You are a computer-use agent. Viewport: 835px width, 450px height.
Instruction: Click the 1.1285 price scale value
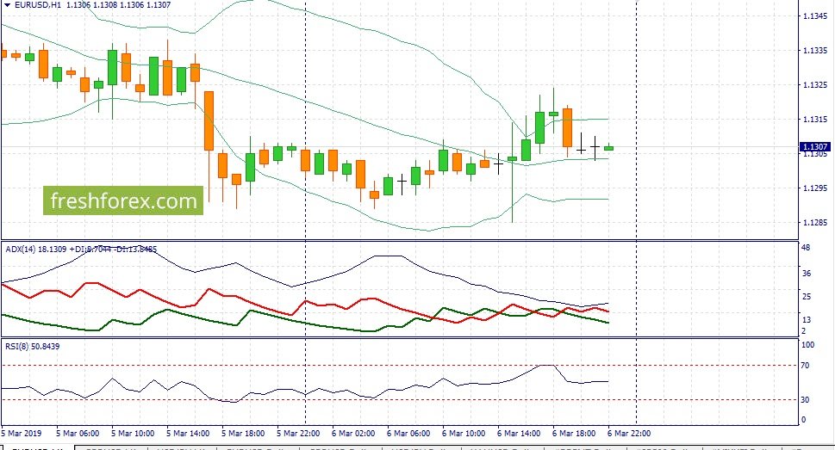tap(815, 222)
